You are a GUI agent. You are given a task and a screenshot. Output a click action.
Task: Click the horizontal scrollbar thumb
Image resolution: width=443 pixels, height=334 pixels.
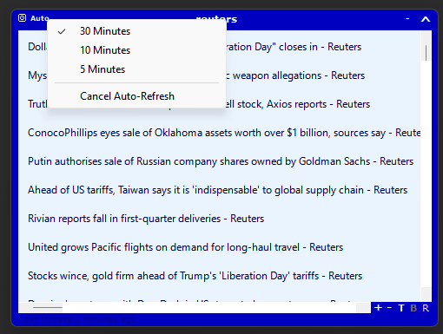(48, 307)
